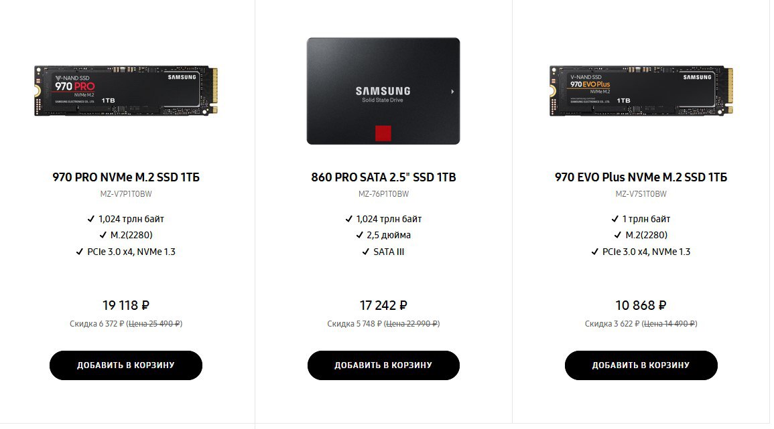The height and width of the screenshot is (429, 774).
Task: Click the 970 PRO NVMe M.2 SSD product image
Action: [x=126, y=90]
